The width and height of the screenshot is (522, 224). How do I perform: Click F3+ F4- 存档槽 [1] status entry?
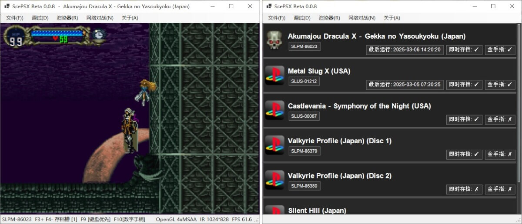55,219
